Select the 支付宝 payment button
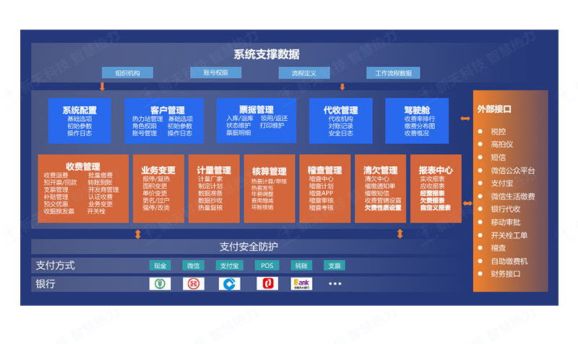This screenshot has height=344, width=578. 230,265
